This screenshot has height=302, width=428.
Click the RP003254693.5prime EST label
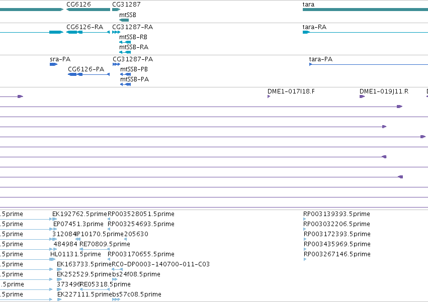[x=141, y=224]
